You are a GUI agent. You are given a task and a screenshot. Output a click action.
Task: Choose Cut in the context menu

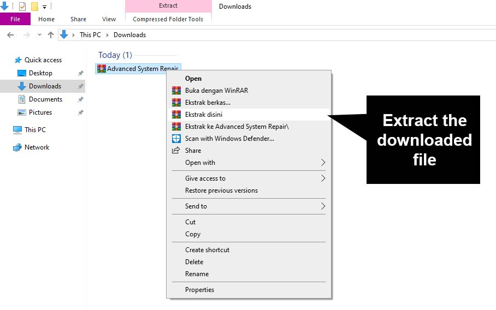249,222
